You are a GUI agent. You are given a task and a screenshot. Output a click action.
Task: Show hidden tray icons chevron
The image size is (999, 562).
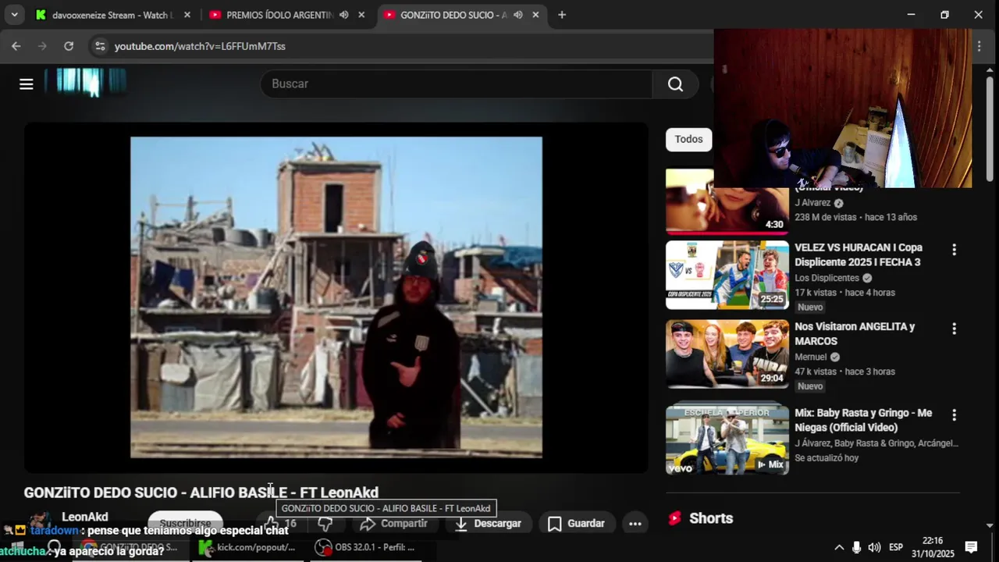tap(839, 547)
